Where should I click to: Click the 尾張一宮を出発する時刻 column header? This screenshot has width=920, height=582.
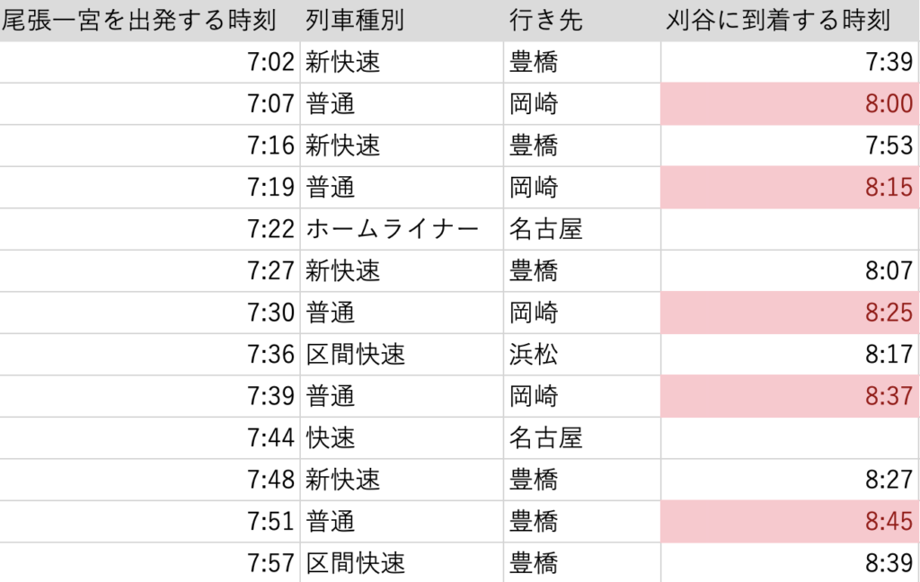click(x=149, y=21)
